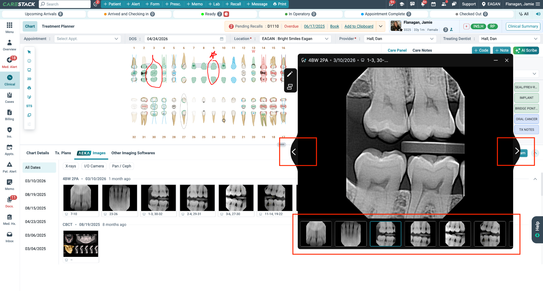Expand the Pending Recalls chevron
This screenshot has height=291, width=543.
click(x=381, y=26)
